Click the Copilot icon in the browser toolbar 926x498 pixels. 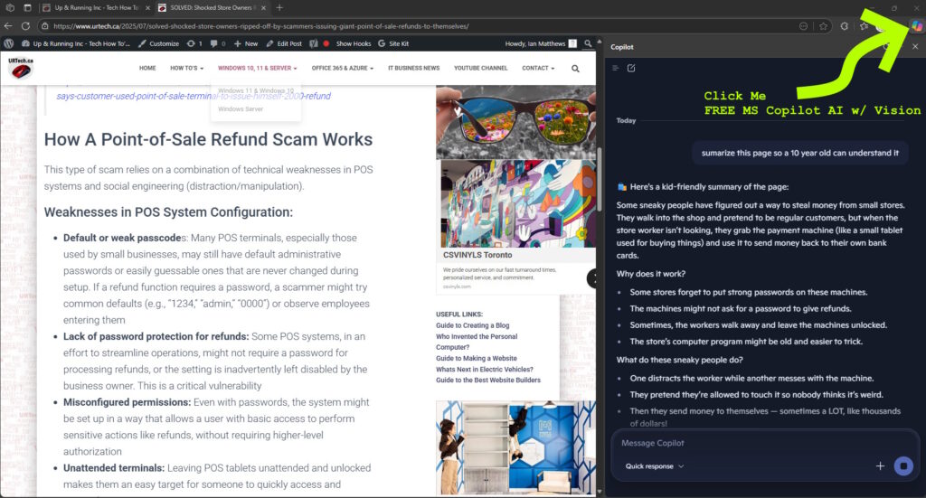916,25
